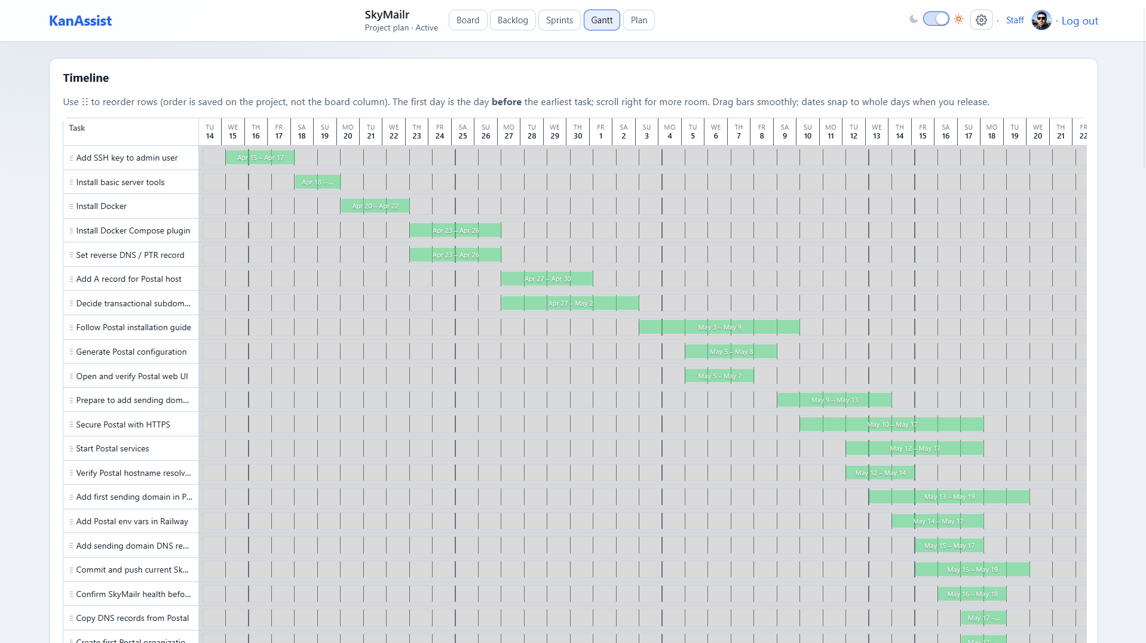Select the May 3 – May 9 bar
The image size is (1146, 643).
[x=719, y=327]
